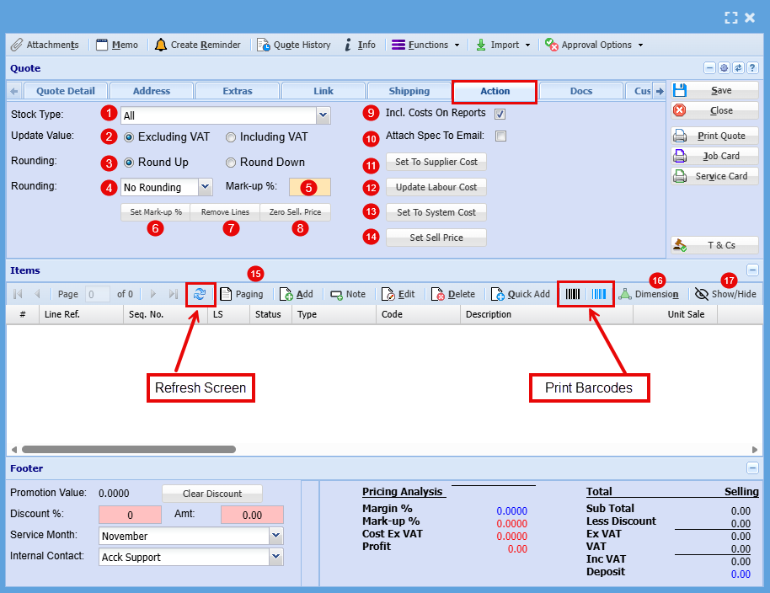This screenshot has width=770, height=593.
Task: Click Set Mark-up % button
Action: point(156,212)
